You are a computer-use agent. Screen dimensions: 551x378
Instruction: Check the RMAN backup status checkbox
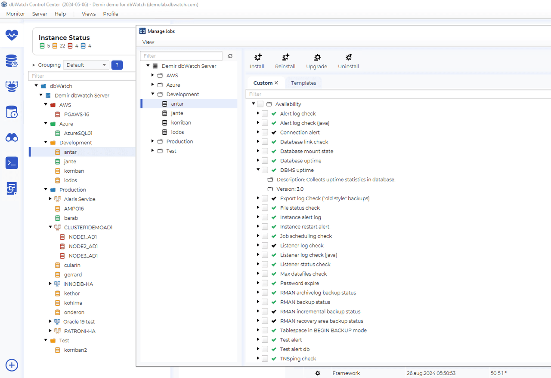coord(265,302)
